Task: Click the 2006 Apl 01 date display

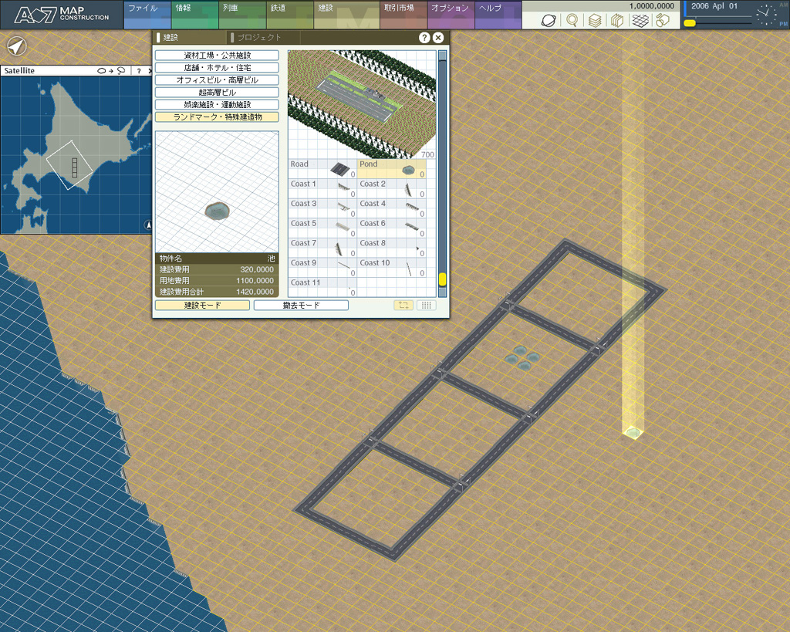Action: [714, 6]
